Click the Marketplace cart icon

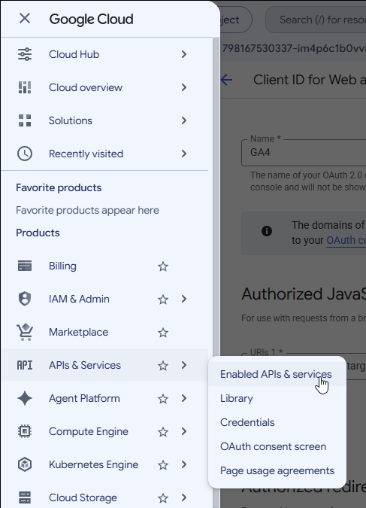[x=25, y=332]
